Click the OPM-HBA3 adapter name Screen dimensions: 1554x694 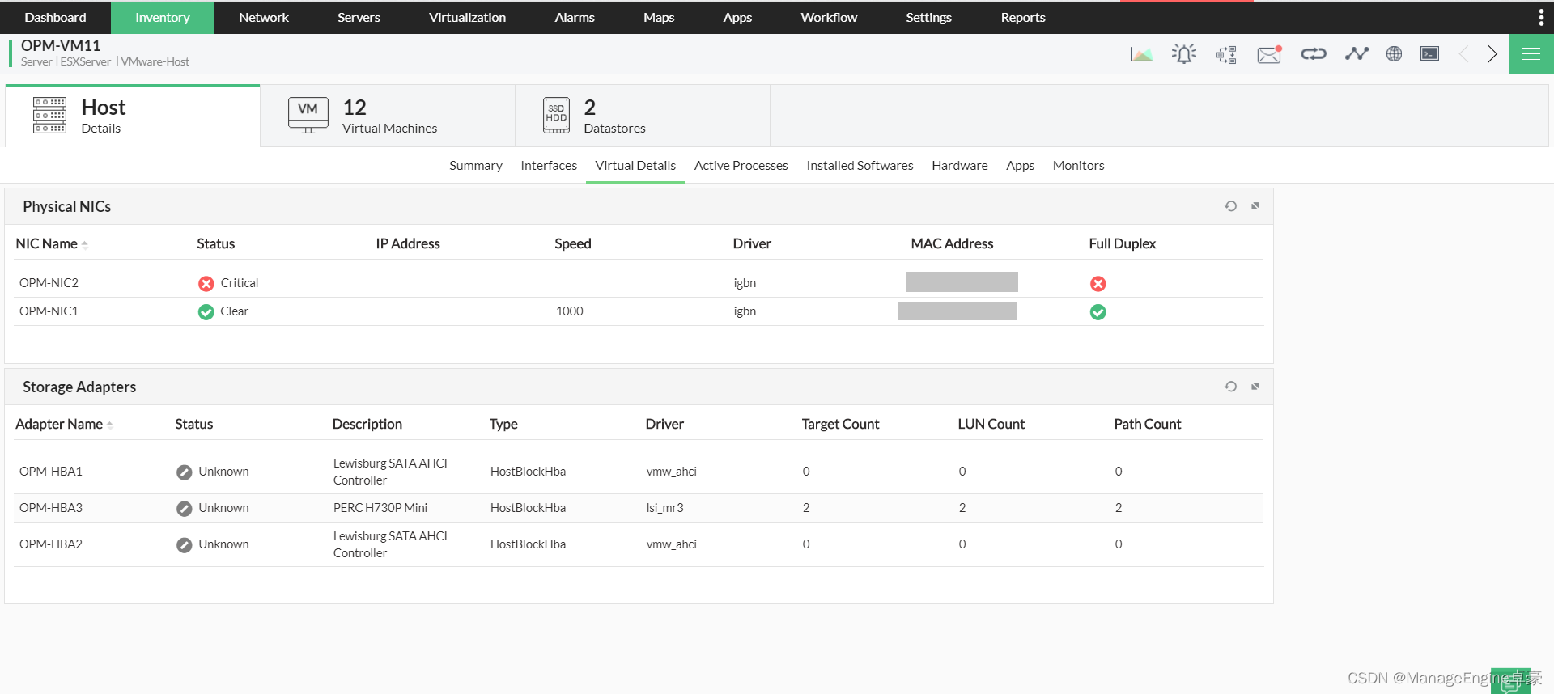click(x=51, y=508)
